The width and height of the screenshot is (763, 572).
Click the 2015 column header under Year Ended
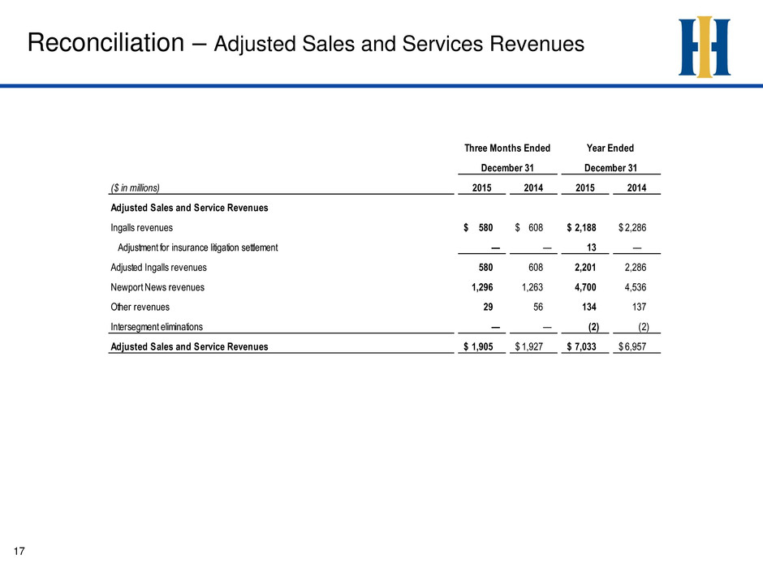pyautogui.click(x=585, y=187)
